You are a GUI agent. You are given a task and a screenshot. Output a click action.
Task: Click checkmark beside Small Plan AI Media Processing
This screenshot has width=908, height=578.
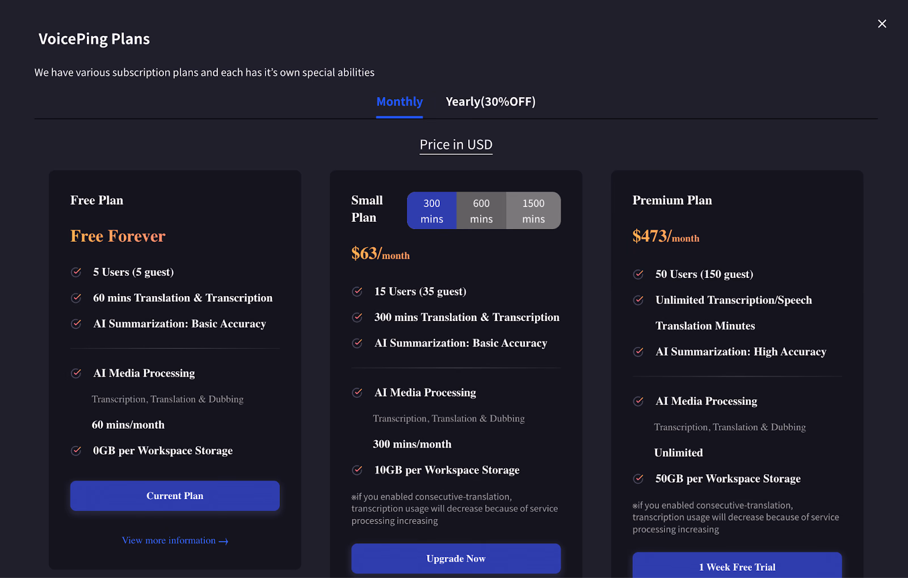358,393
